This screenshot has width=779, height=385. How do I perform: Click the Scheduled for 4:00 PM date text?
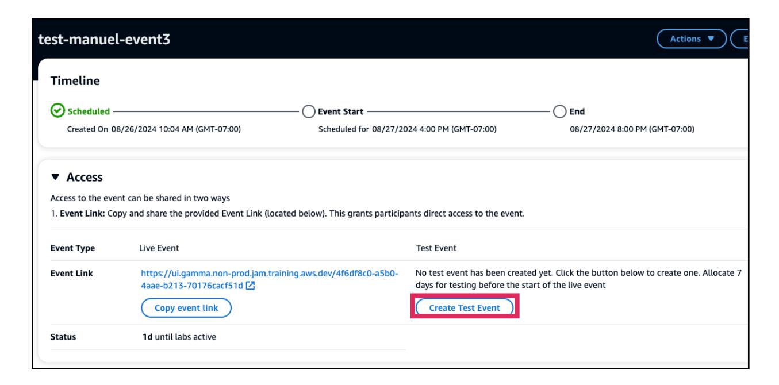pyautogui.click(x=408, y=128)
